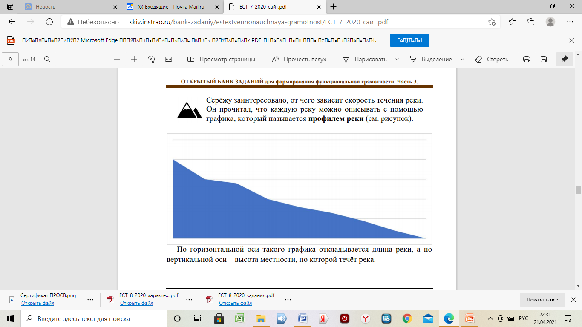Image resolution: width=582 pixels, height=327 pixels.
Task: Open options for Сертификат ПРОСВ.png download
Action: [x=90, y=299]
